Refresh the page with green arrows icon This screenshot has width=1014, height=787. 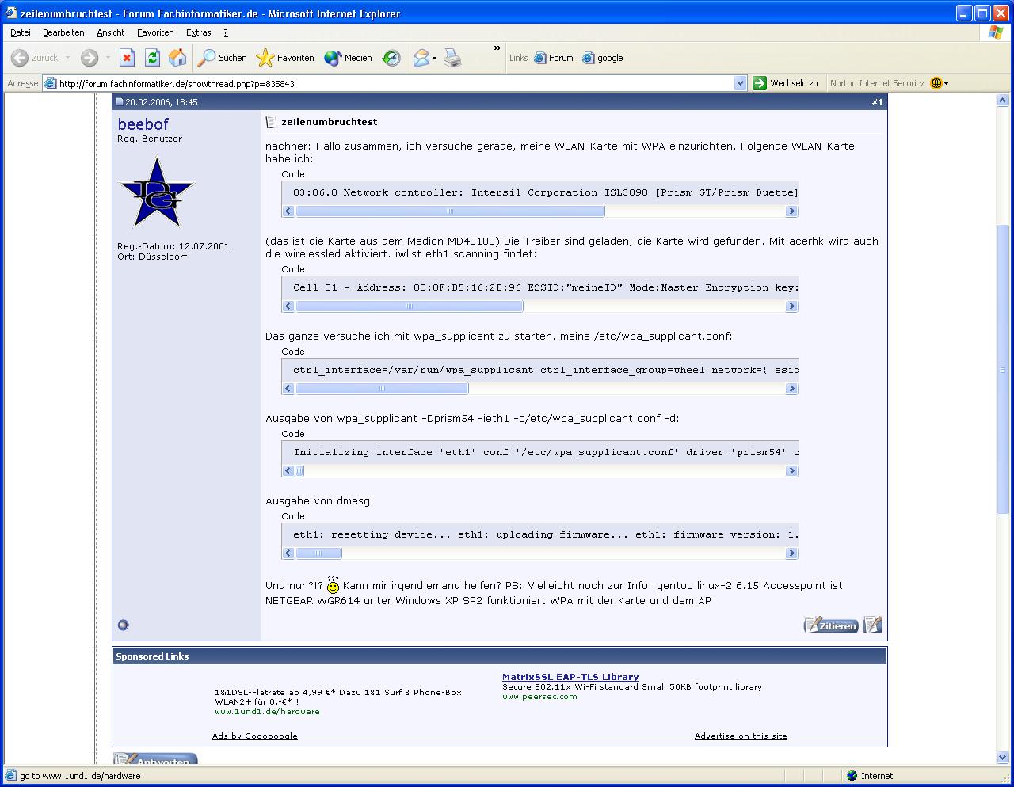click(x=152, y=58)
